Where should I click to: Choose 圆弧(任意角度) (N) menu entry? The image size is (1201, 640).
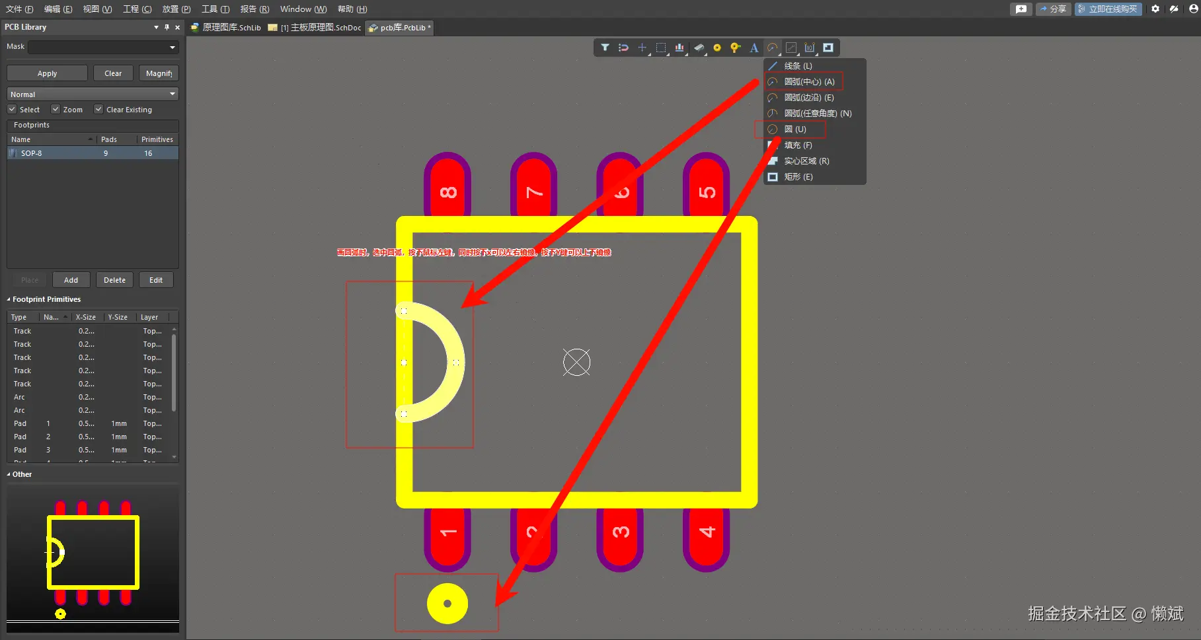[x=814, y=114]
